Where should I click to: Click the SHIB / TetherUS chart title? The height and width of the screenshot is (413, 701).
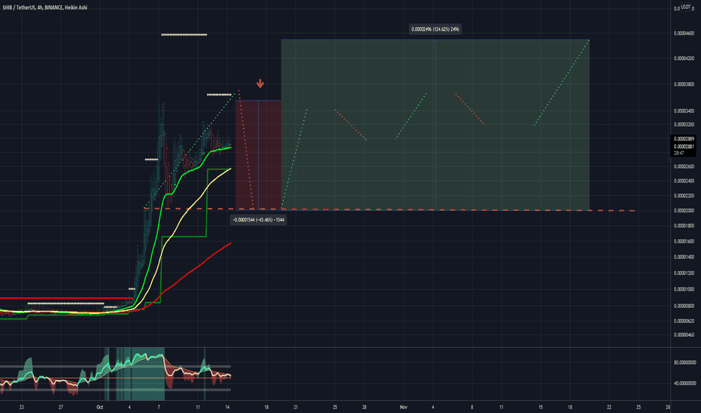(44, 8)
